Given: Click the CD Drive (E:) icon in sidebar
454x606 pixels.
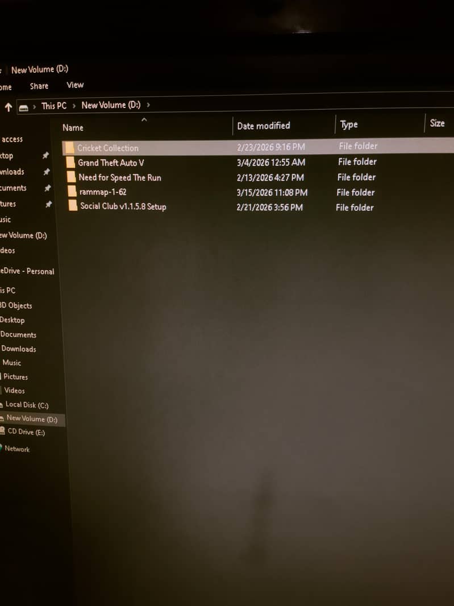Looking at the screenshot, I should point(3,431).
